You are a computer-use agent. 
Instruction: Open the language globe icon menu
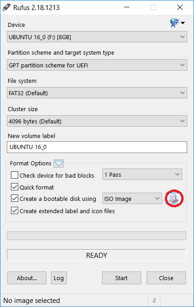coord(177,23)
